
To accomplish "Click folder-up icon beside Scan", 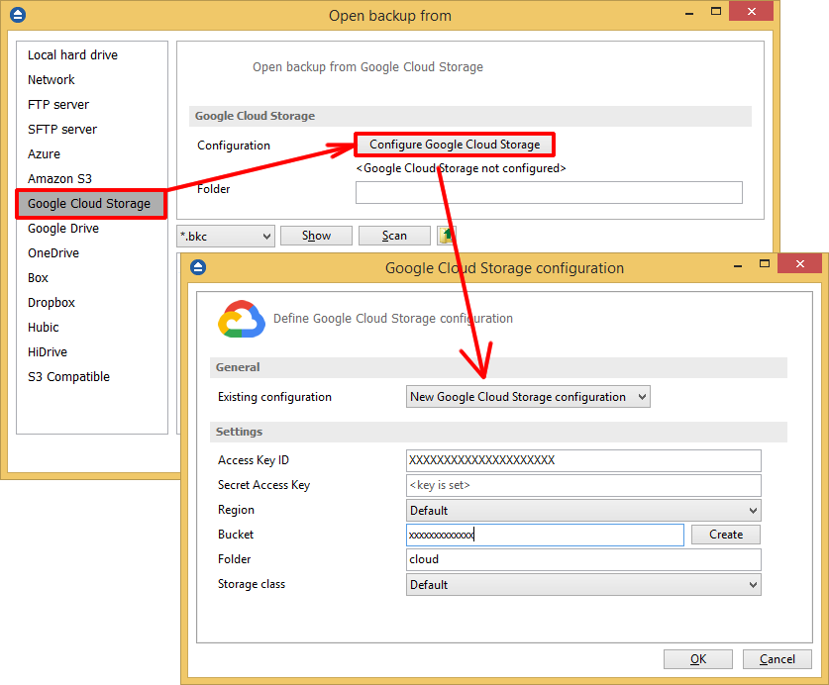I will tap(445, 236).
